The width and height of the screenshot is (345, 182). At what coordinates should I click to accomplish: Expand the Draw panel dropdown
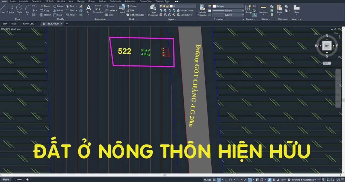pyautogui.click(x=19, y=19)
